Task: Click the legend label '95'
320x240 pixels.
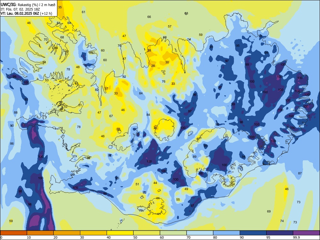Action: 268,237
